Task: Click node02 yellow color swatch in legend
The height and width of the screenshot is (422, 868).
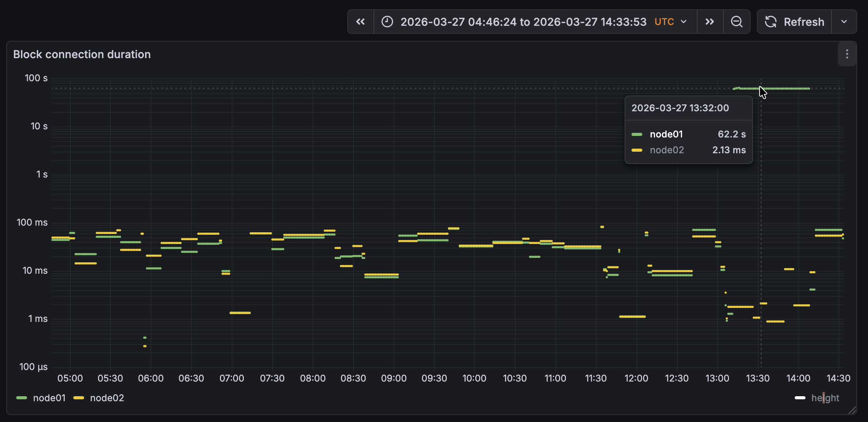Action: tap(79, 398)
